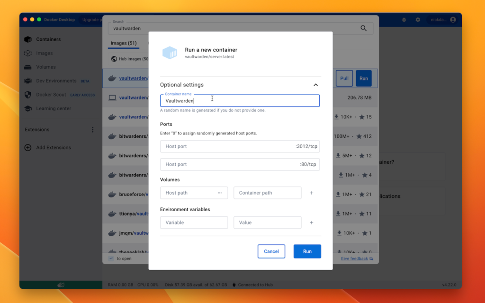This screenshot has width=485, height=303.
Task: Click the search magnifier icon
Action: (364, 28)
